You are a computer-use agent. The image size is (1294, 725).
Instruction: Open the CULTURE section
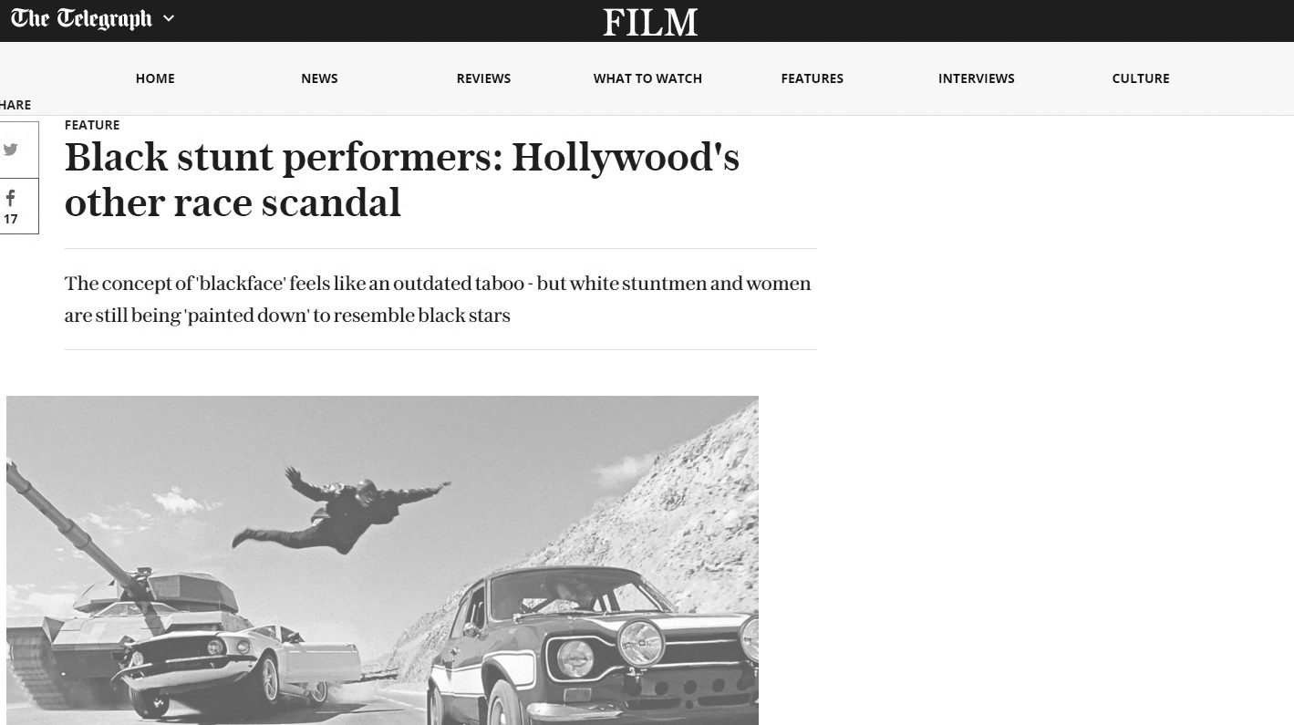pyautogui.click(x=1141, y=78)
